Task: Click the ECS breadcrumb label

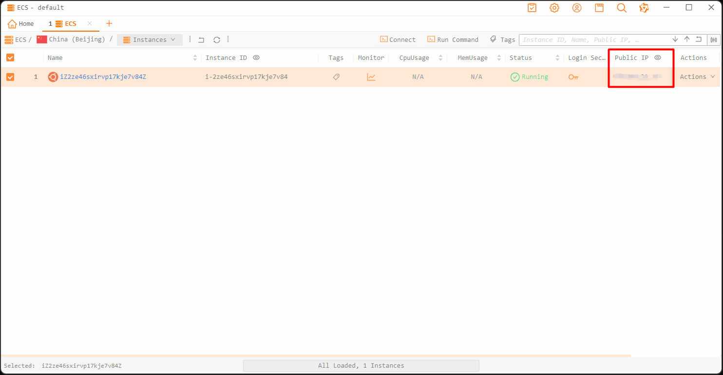Action: tap(20, 39)
